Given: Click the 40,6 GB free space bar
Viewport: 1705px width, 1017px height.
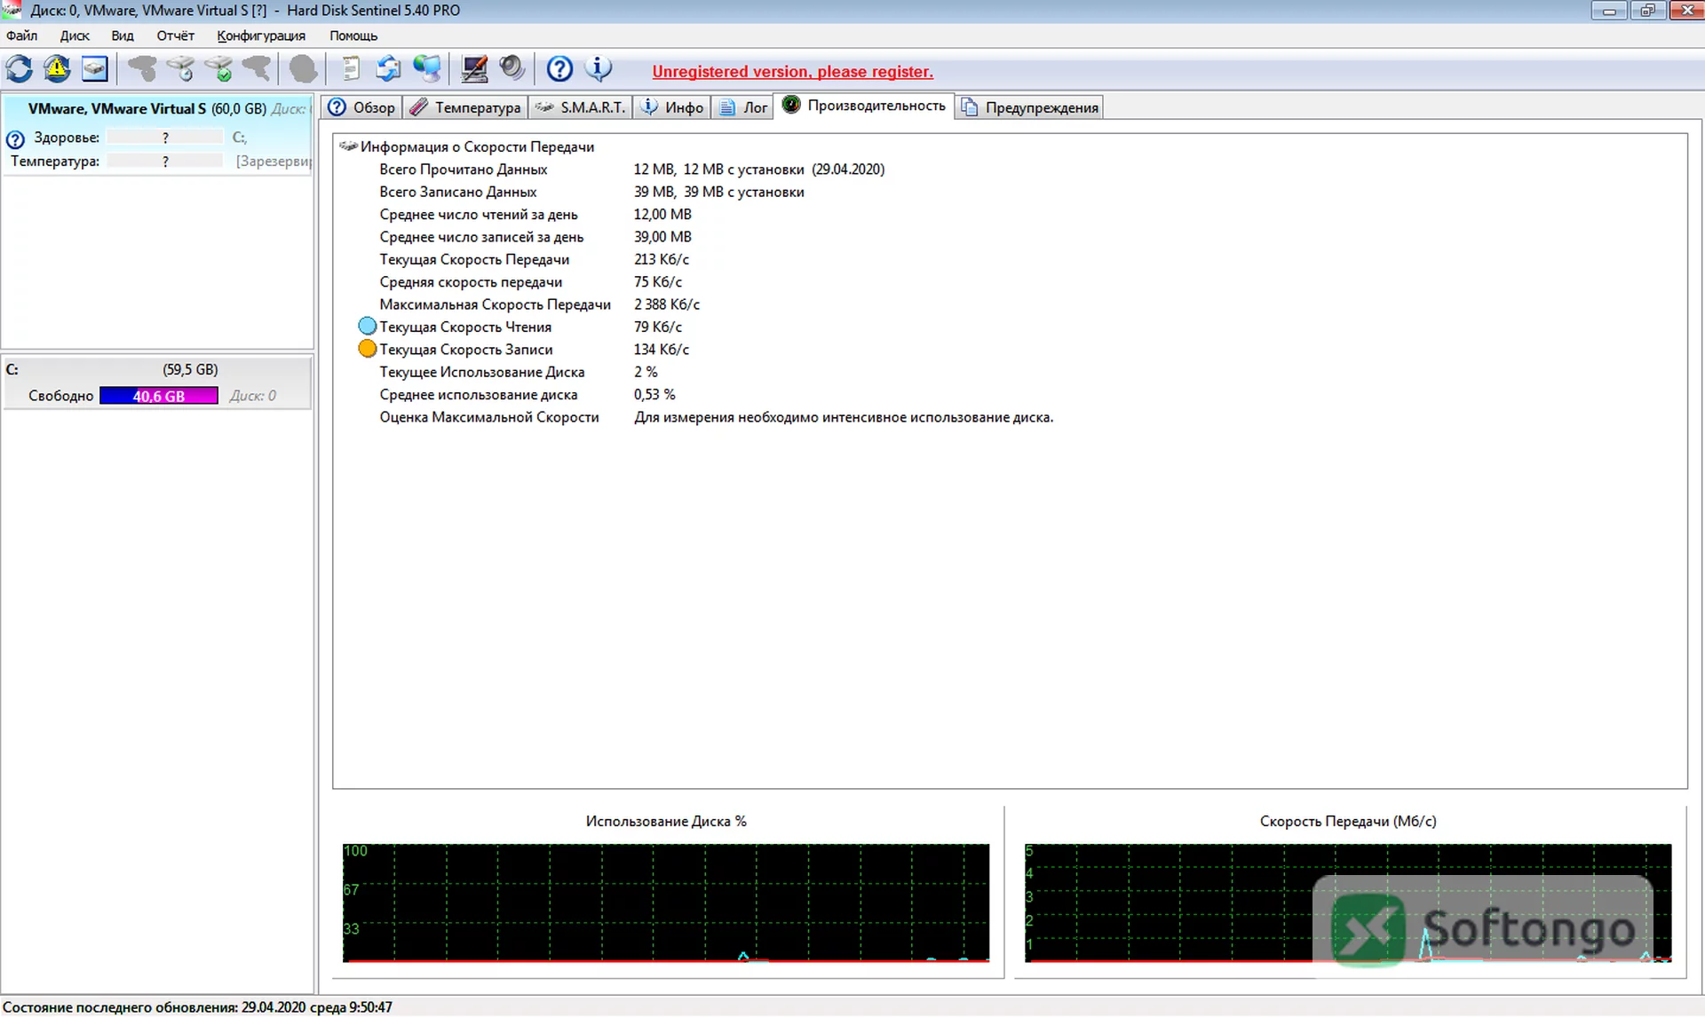Looking at the screenshot, I should point(159,396).
